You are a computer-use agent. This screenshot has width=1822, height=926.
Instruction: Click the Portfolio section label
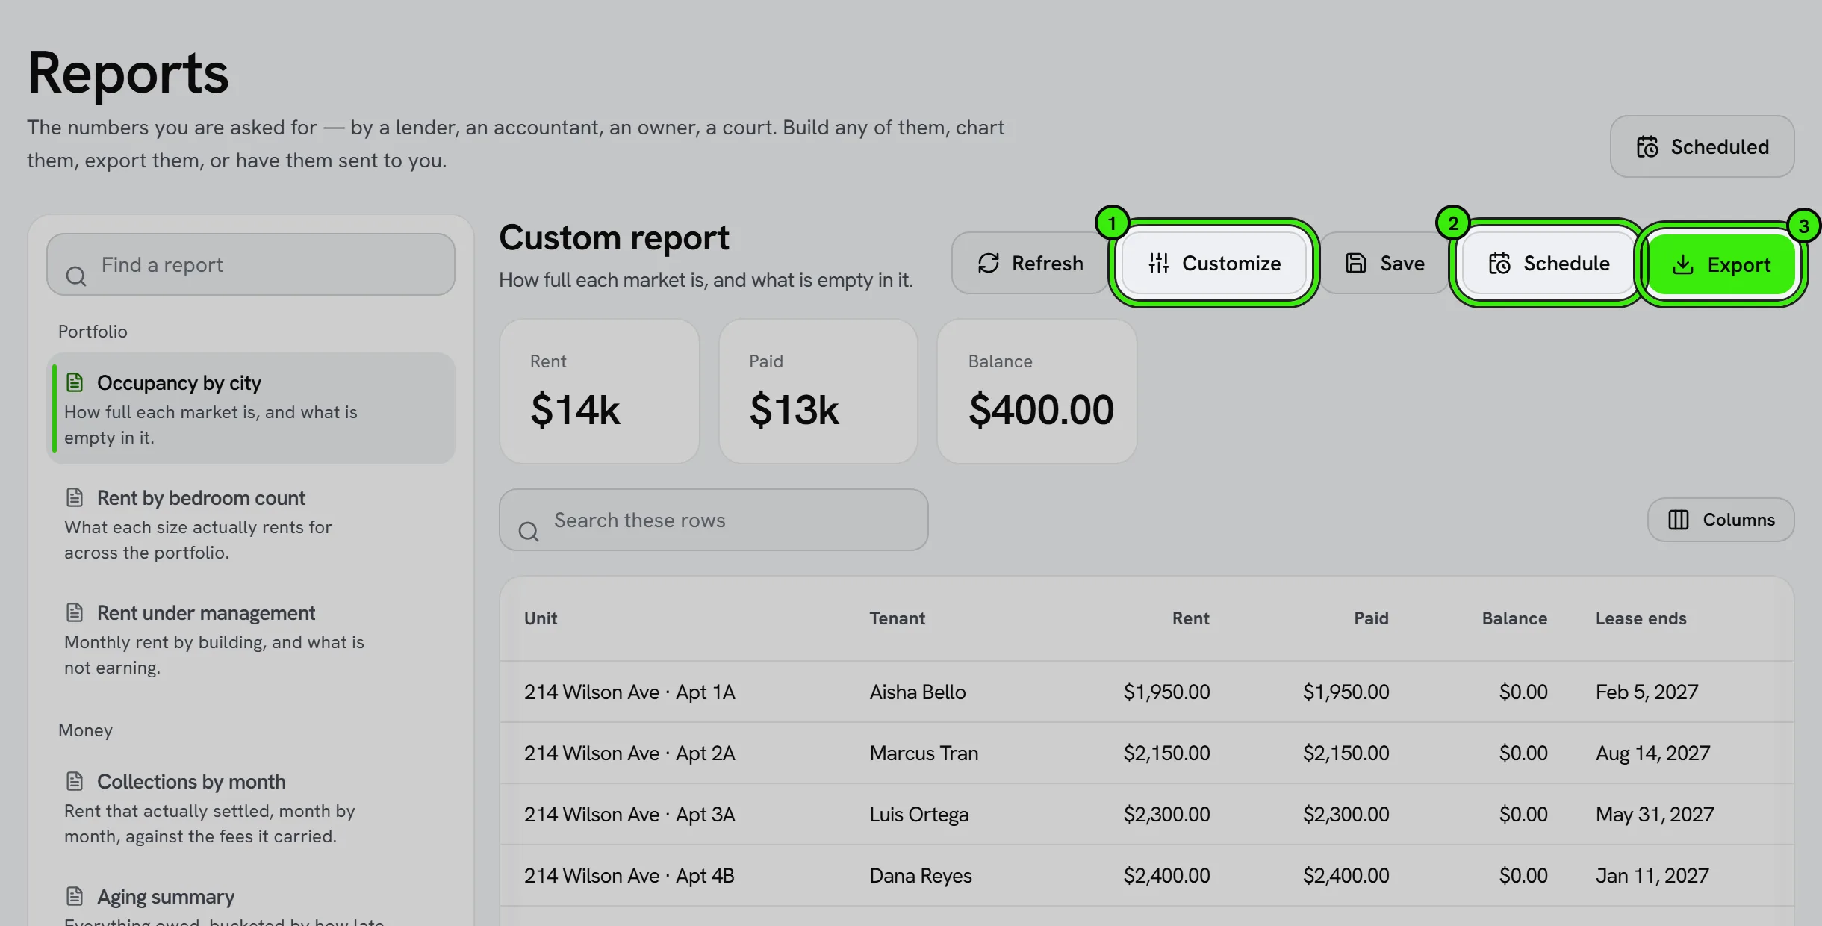point(93,332)
